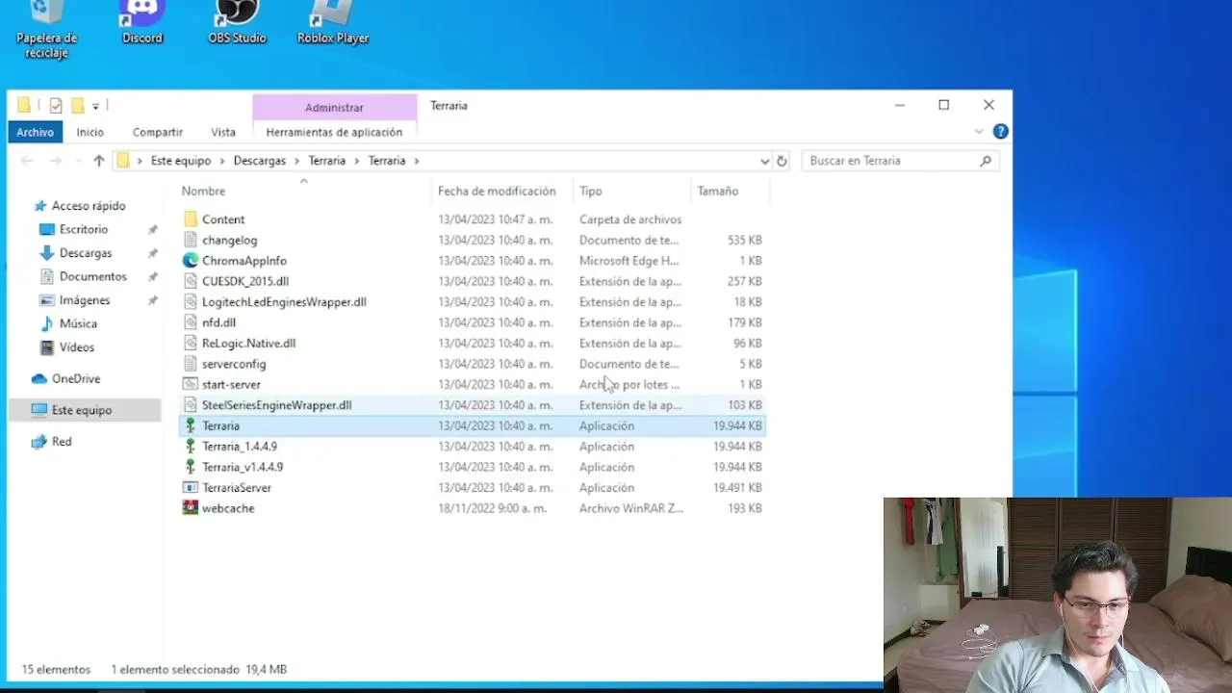Select the start-server batch file icon
This screenshot has height=693, width=1232.
(x=191, y=385)
